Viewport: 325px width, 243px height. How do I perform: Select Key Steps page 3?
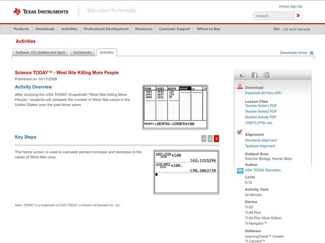[217, 139]
